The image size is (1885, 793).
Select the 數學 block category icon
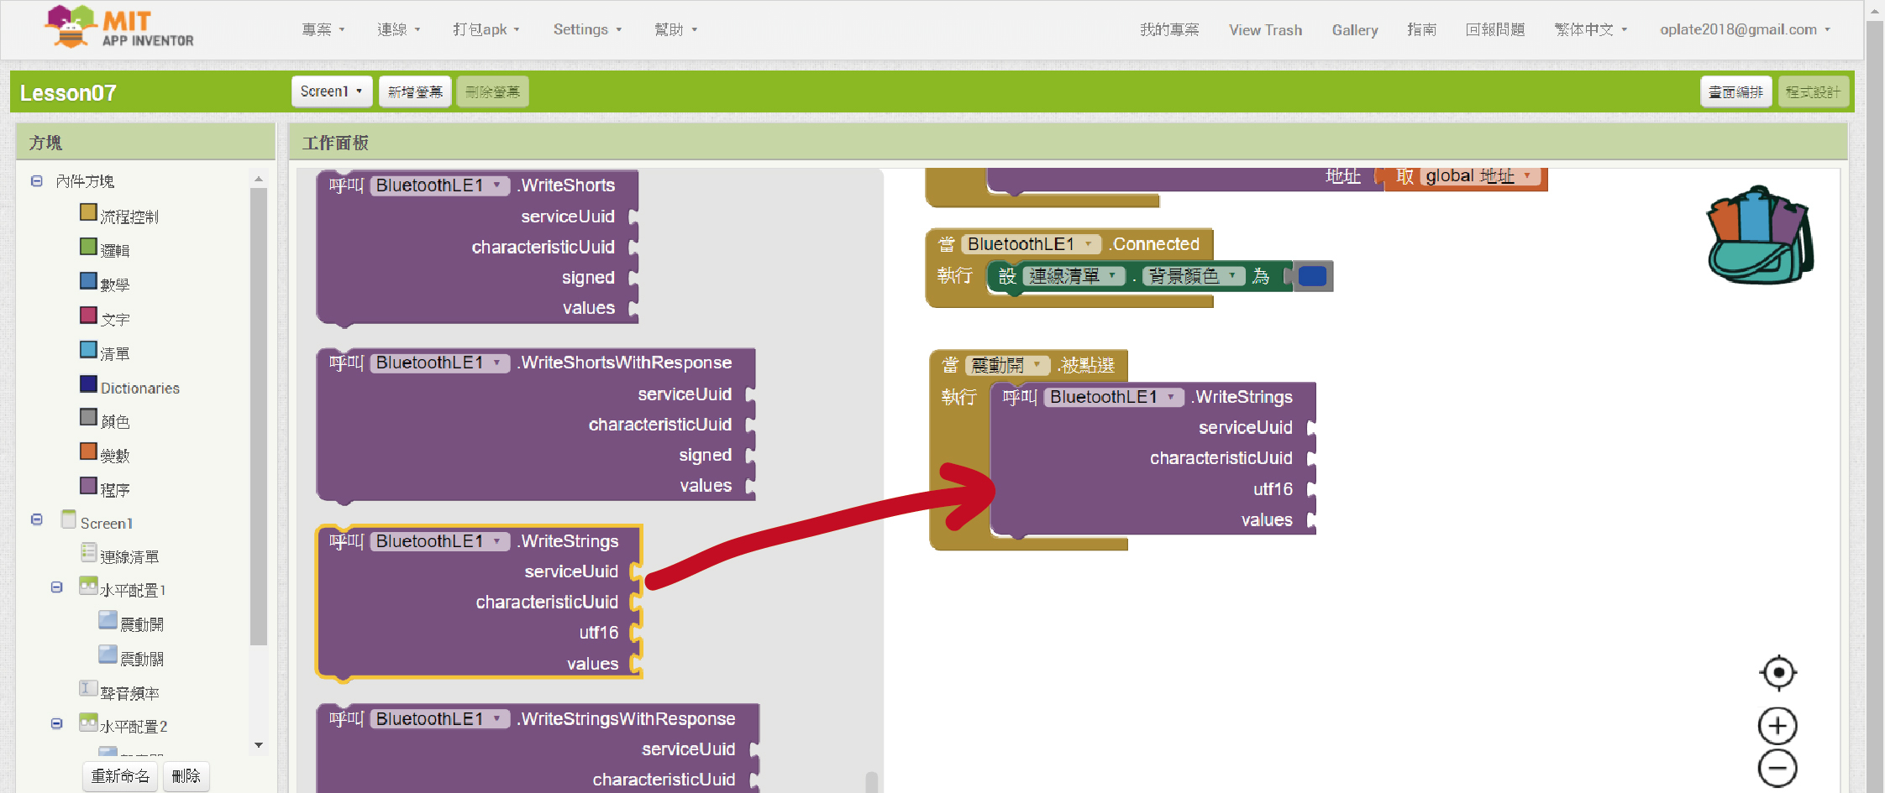(88, 281)
